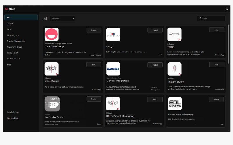The width and height of the screenshot is (233, 145).
Task: Install the 3DLab app
Action: [x=155, y=30]
